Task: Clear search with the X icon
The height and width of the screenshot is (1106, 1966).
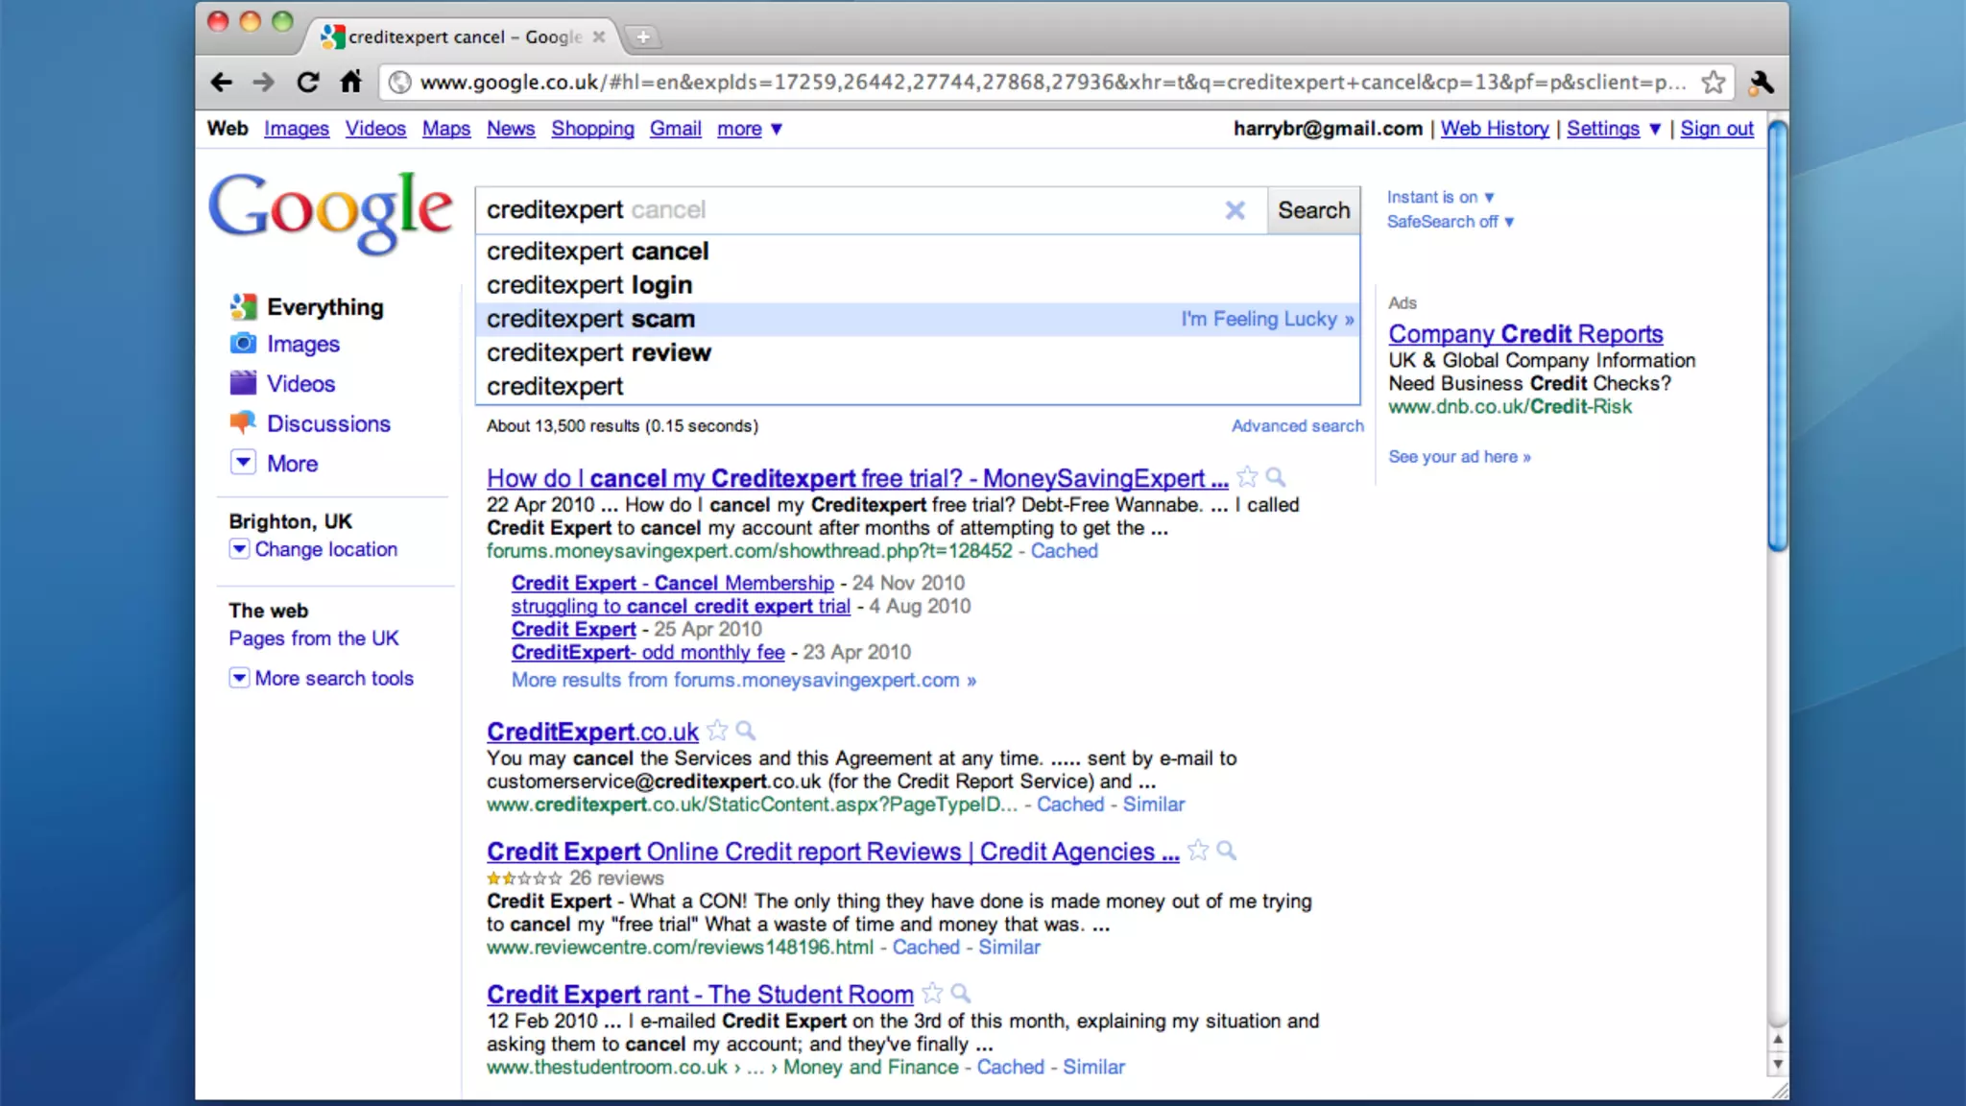Action: [1235, 210]
